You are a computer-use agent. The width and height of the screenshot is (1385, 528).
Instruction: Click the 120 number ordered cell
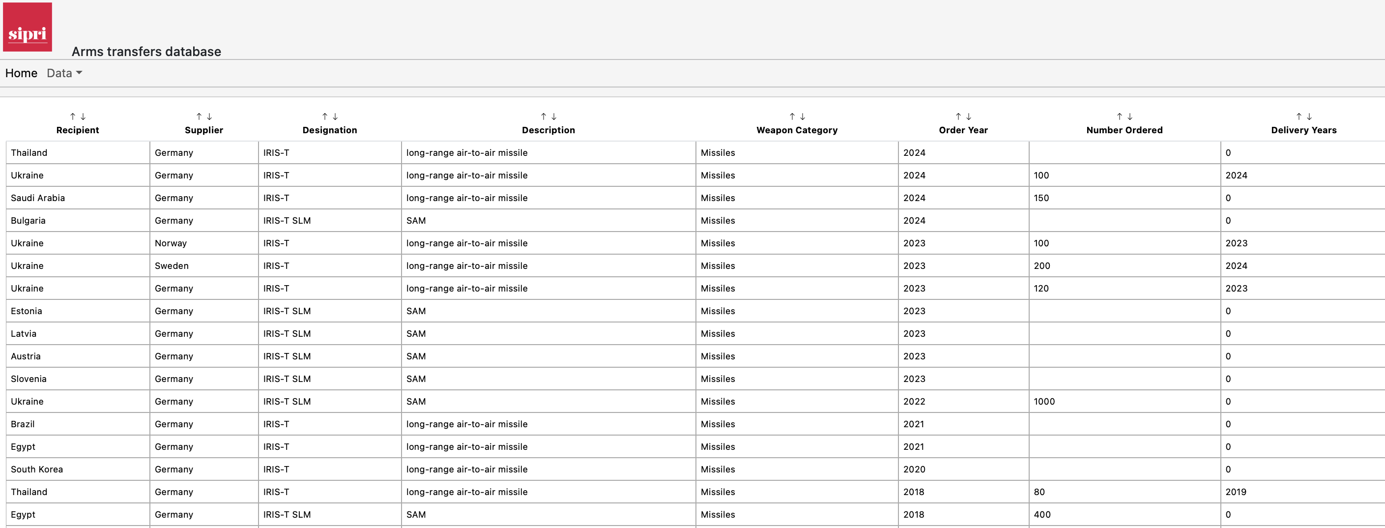coord(1125,288)
